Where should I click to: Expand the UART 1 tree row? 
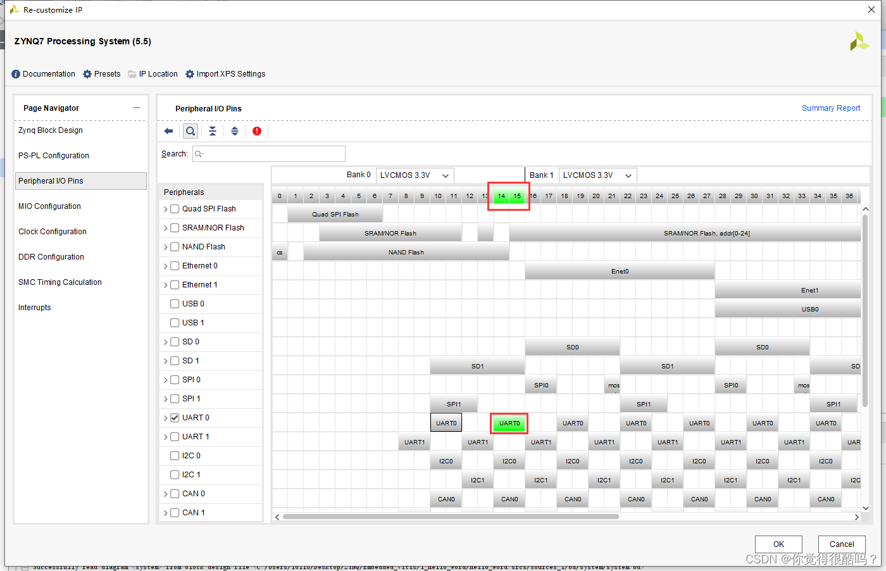click(166, 437)
